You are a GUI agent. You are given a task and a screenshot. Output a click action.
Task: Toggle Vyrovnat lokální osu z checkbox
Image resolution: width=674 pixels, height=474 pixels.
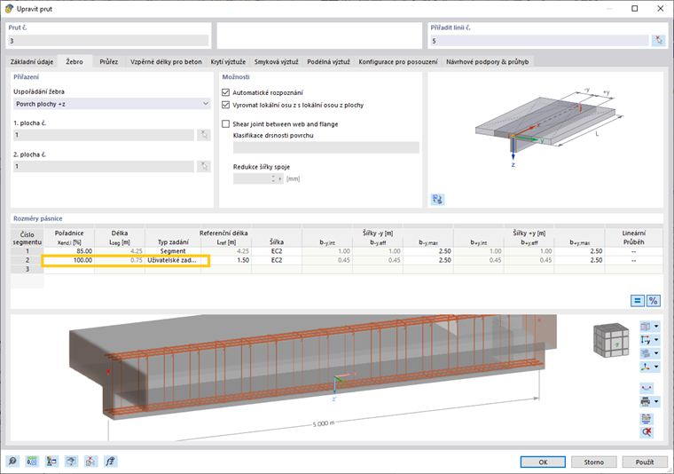(225, 105)
